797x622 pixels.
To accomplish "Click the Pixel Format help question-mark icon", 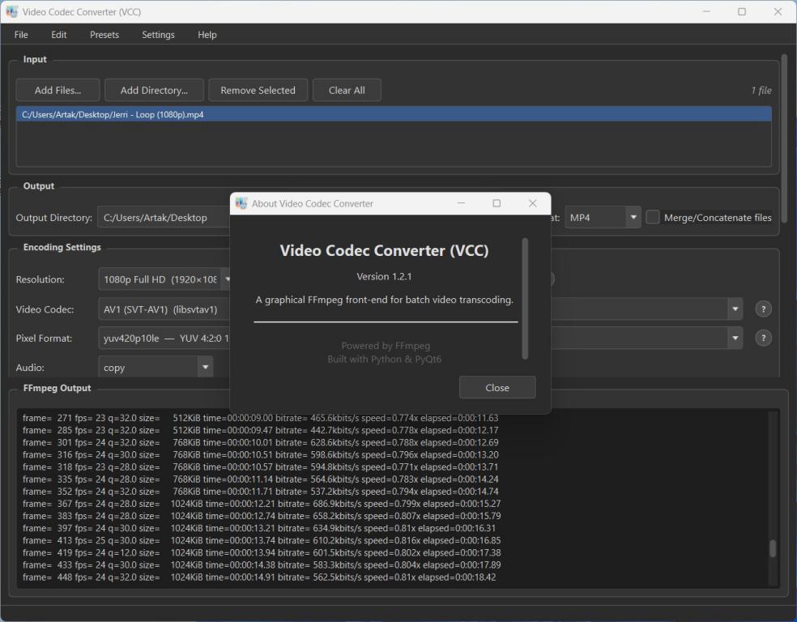I will (x=762, y=339).
